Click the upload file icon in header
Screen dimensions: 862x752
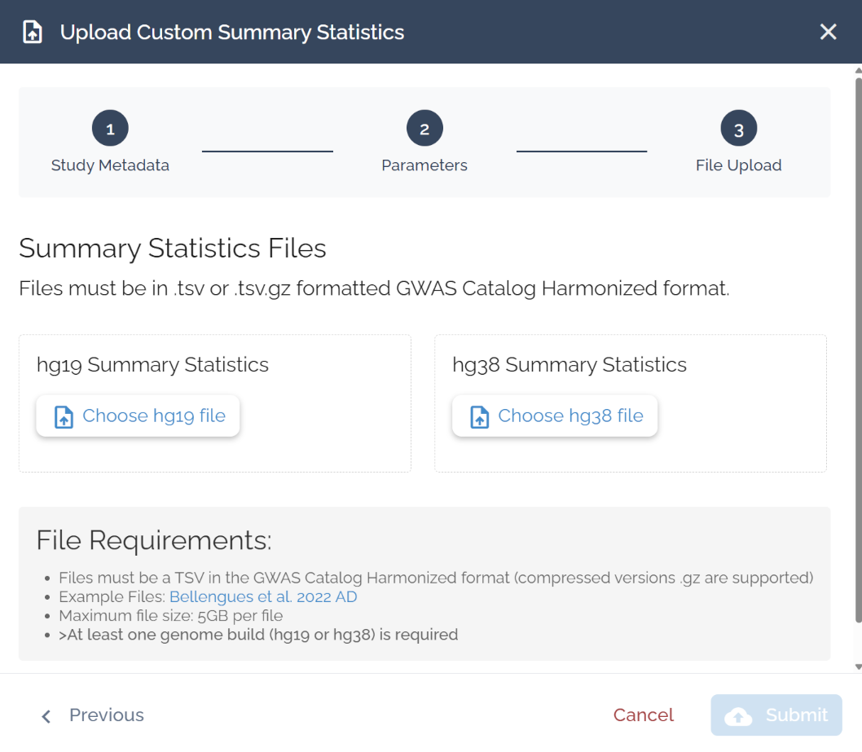coord(33,33)
